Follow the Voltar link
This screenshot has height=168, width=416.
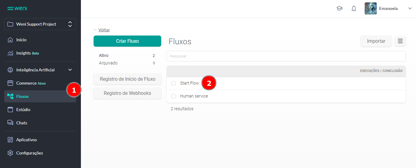click(x=104, y=30)
